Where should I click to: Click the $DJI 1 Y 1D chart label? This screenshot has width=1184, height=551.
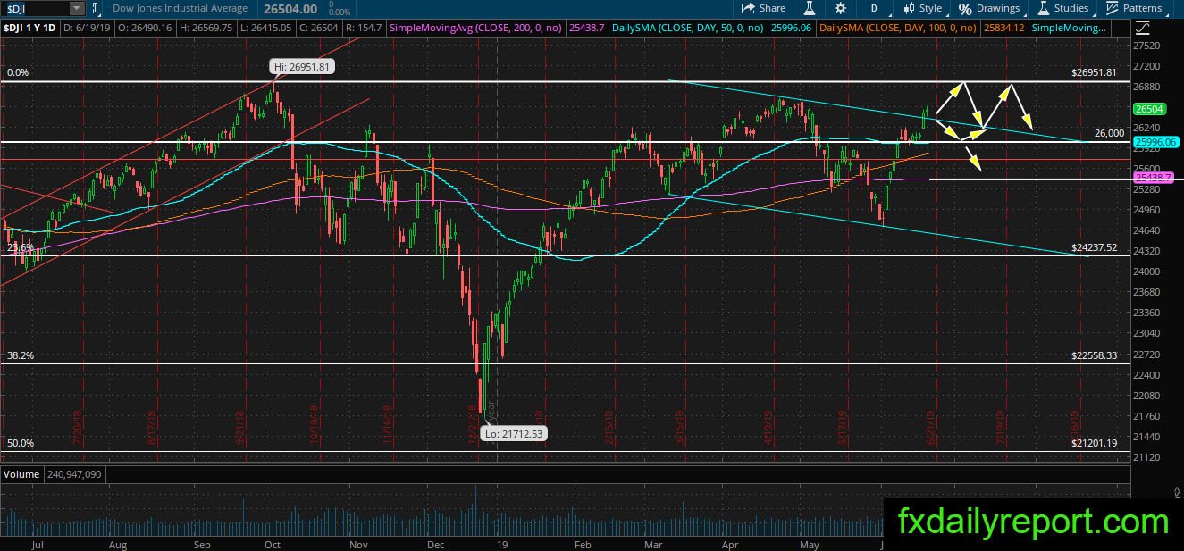29,29
